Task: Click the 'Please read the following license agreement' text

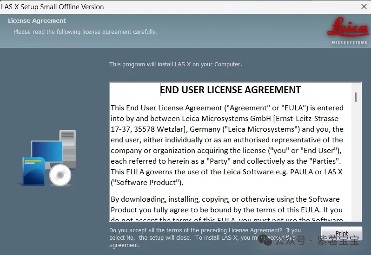Action: coord(85,32)
